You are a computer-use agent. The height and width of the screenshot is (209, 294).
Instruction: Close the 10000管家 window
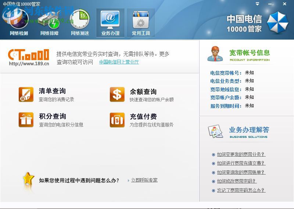pyautogui.click(x=284, y=4)
